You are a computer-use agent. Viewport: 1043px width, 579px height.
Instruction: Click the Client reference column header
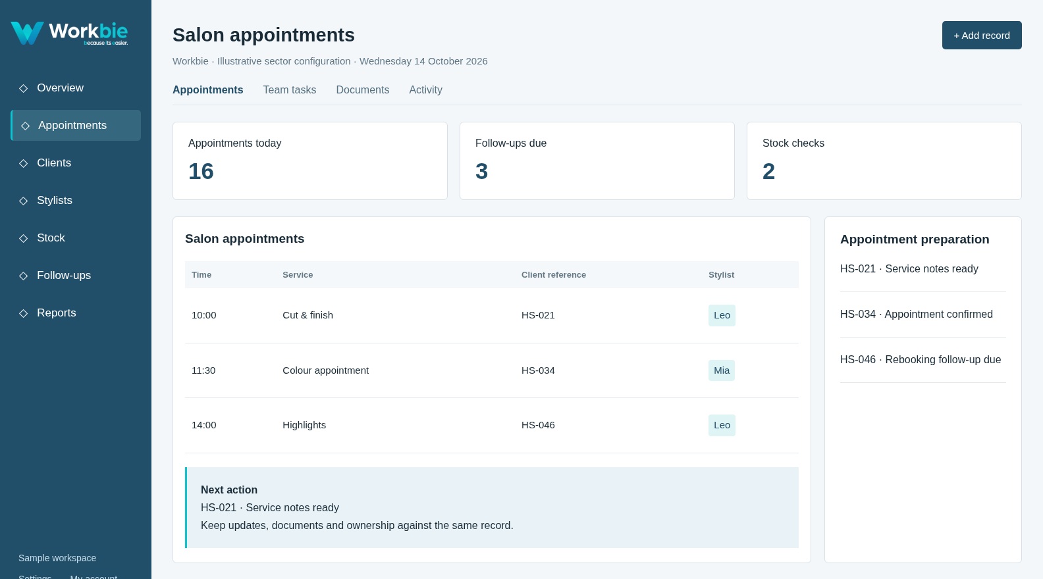(554, 275)
